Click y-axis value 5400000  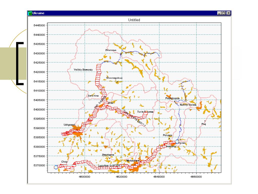(x=39, y=110)
